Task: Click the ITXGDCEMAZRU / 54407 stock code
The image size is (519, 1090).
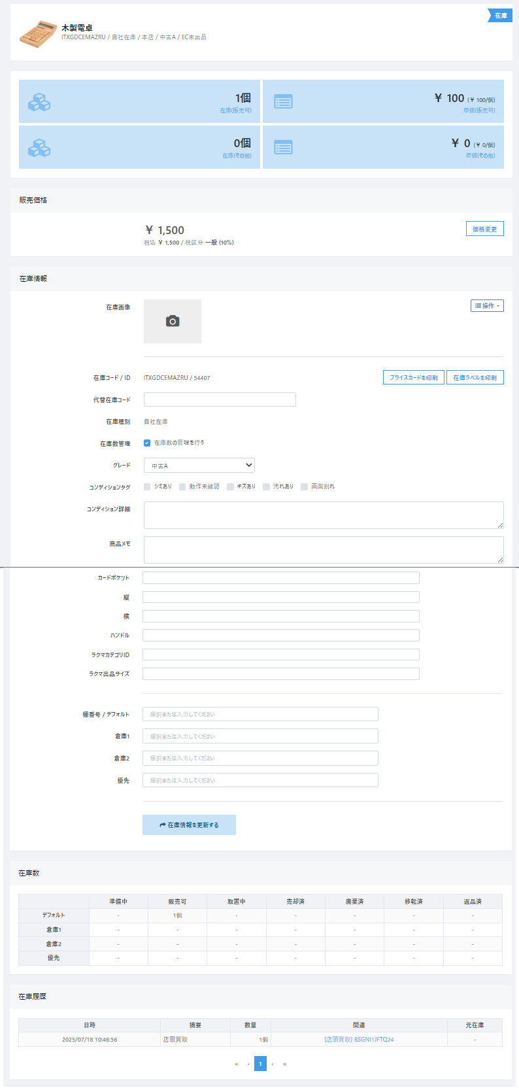Action: coord(177,378)
